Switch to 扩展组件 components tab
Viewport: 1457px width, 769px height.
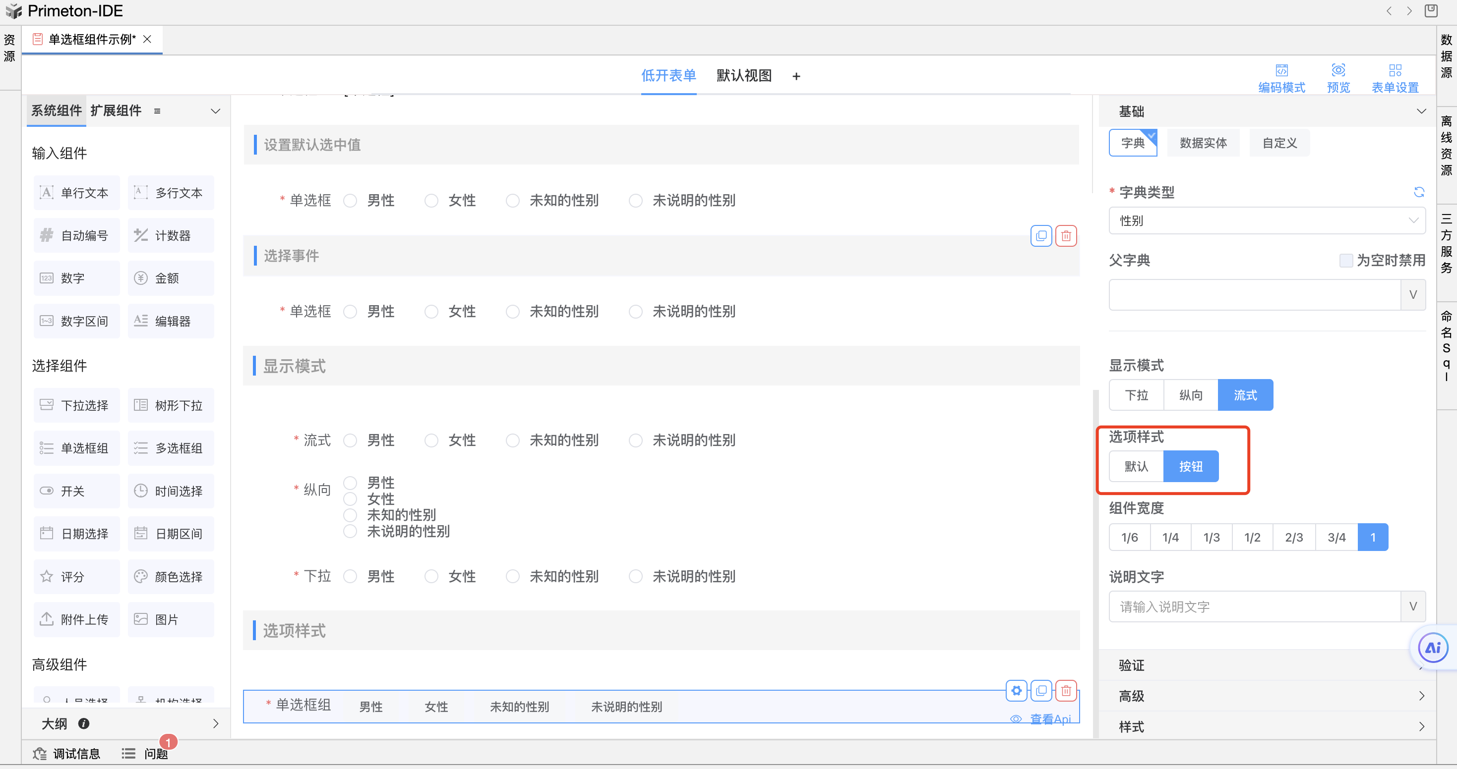(116, 111)
